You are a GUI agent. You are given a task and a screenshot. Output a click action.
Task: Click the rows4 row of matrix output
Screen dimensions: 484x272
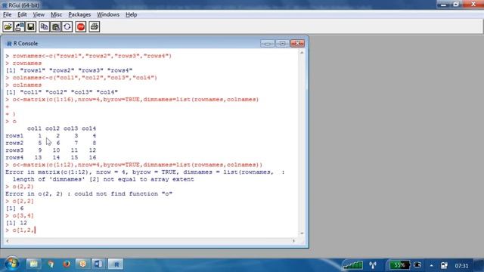pos(51,157)
